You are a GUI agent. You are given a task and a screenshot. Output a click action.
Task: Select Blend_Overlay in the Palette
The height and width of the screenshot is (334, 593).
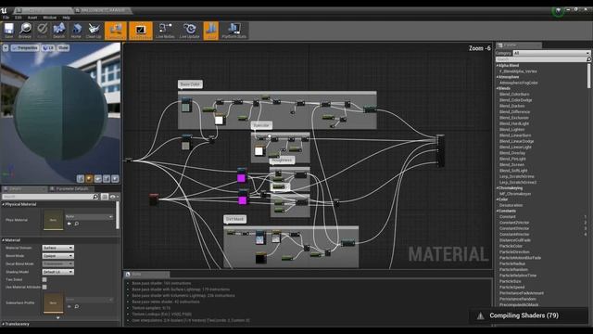[x=512, y=153]
